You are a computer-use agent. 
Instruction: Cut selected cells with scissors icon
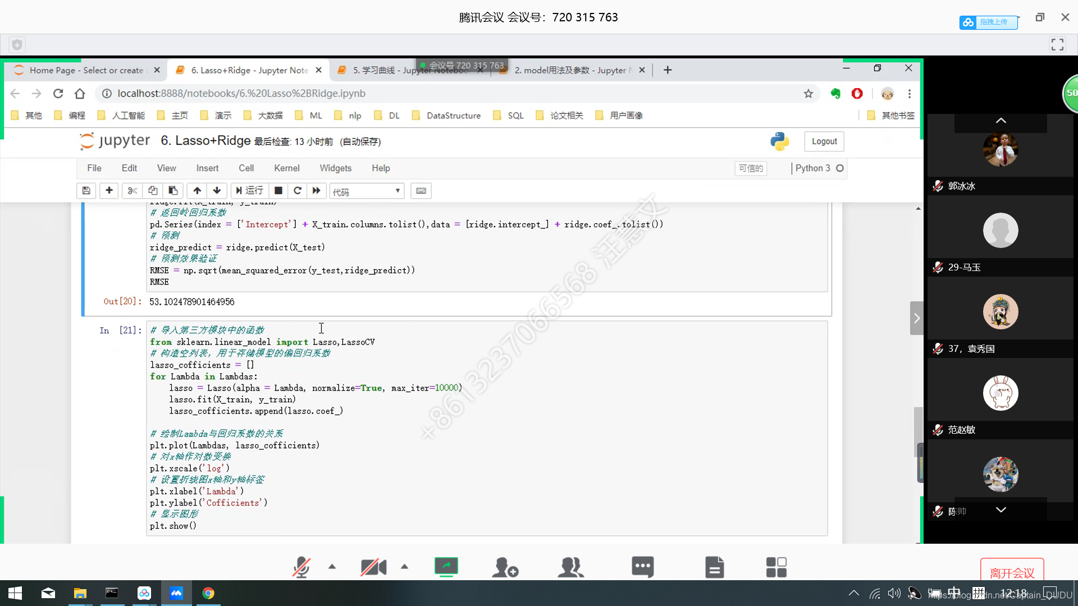click(x=133, y=191)
